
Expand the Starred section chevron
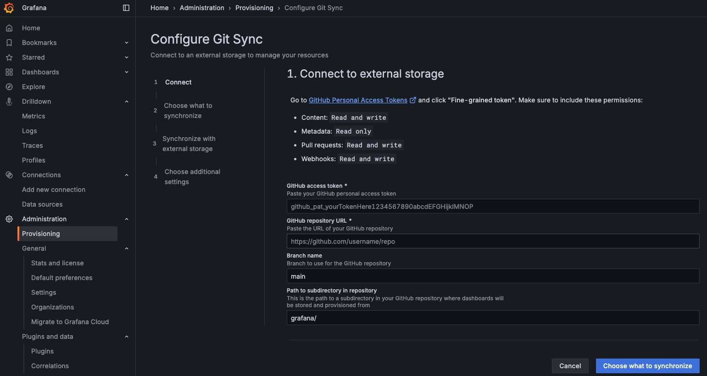coord(127,57)
